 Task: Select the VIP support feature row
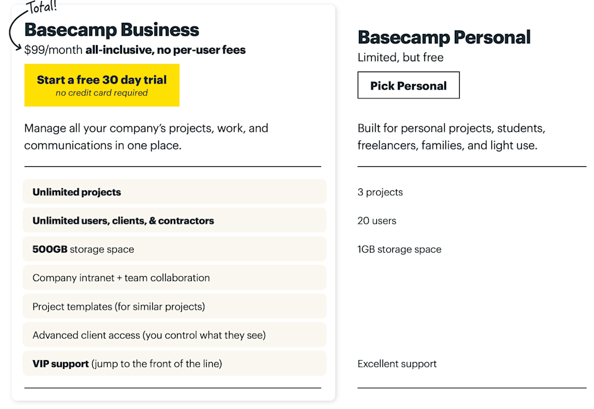coord(174,364)
